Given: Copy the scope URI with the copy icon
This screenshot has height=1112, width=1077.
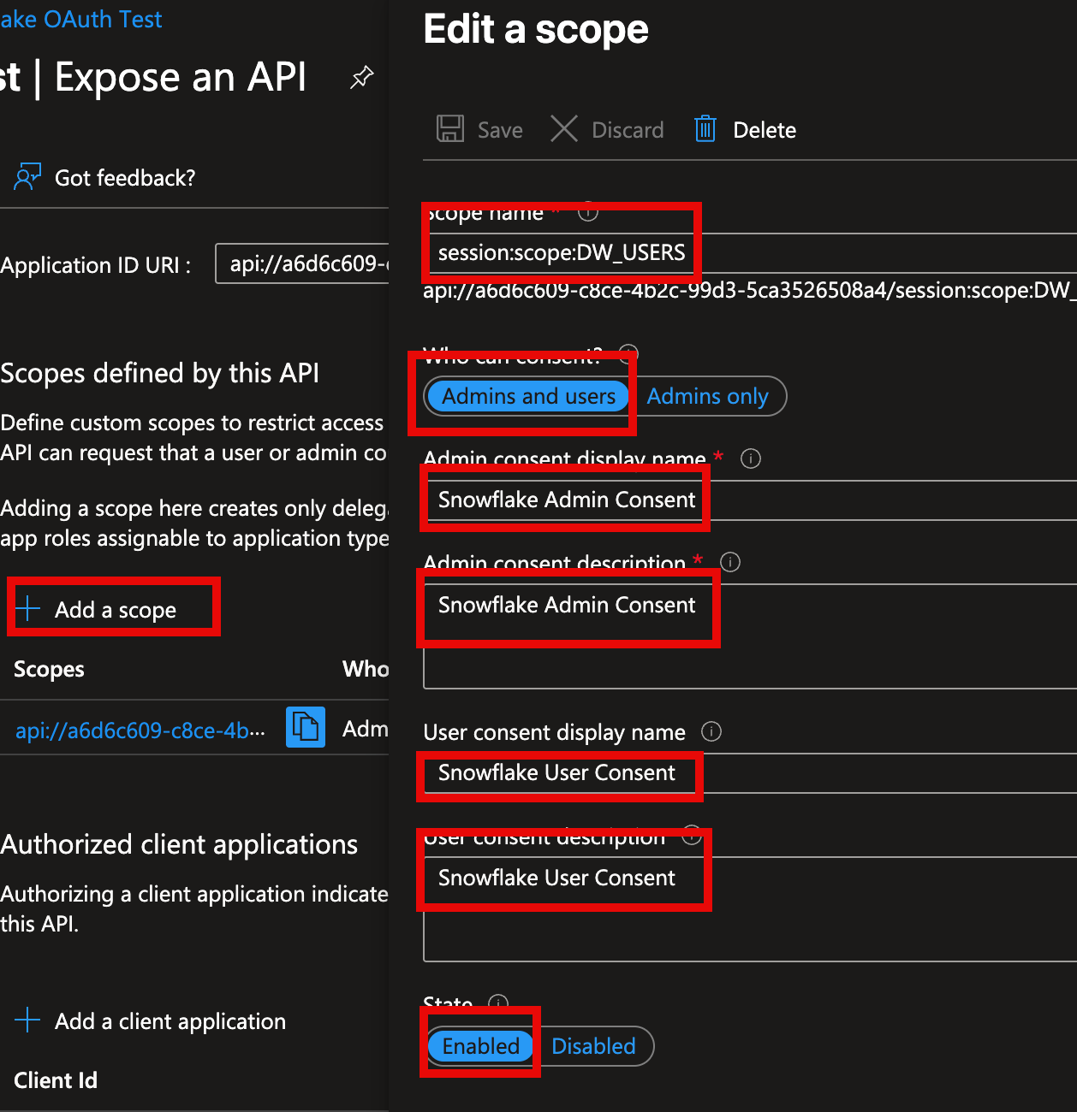Looking at the screenshot, I should point(305,727).
